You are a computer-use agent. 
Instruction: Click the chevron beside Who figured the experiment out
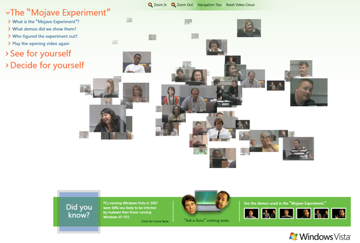coord(10,36)
